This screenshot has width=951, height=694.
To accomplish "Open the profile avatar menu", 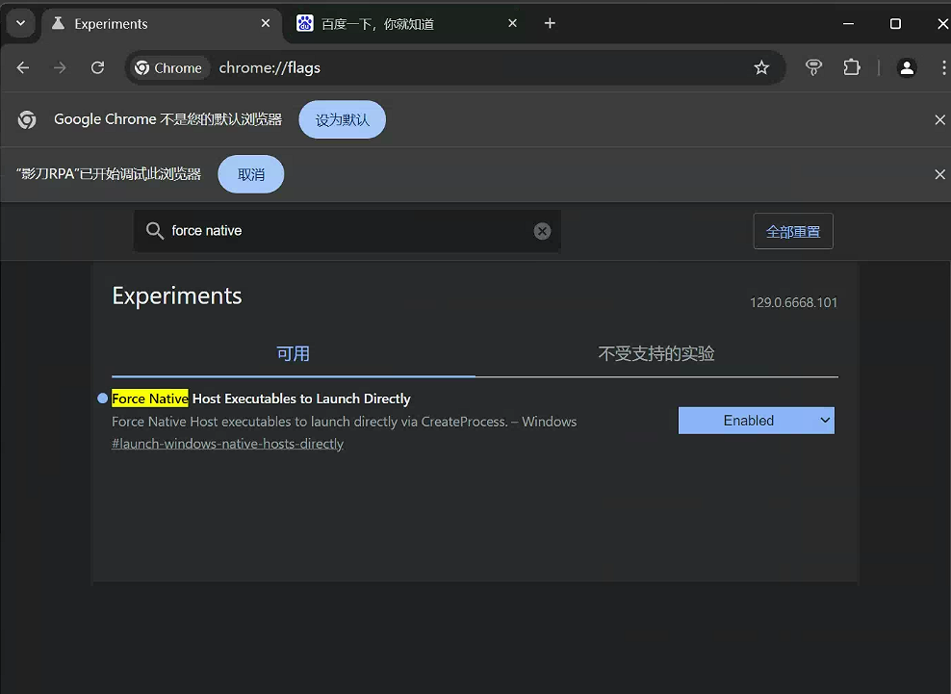I will pos(907,67).
